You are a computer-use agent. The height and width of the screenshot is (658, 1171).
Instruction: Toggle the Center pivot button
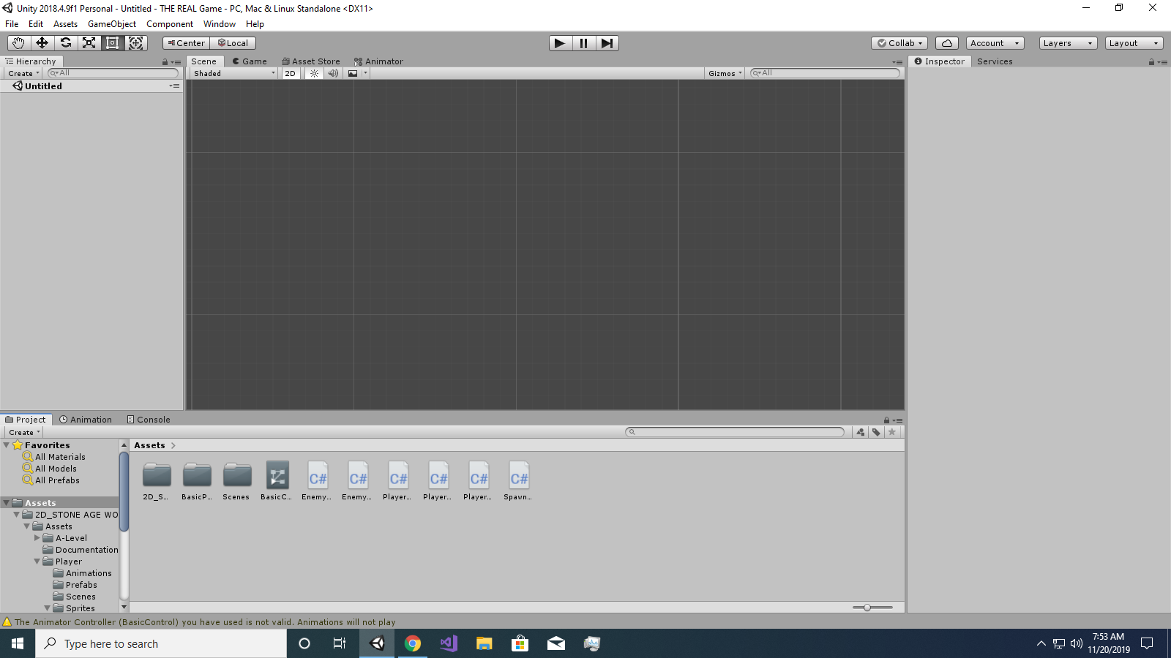(x=187, y=43)
